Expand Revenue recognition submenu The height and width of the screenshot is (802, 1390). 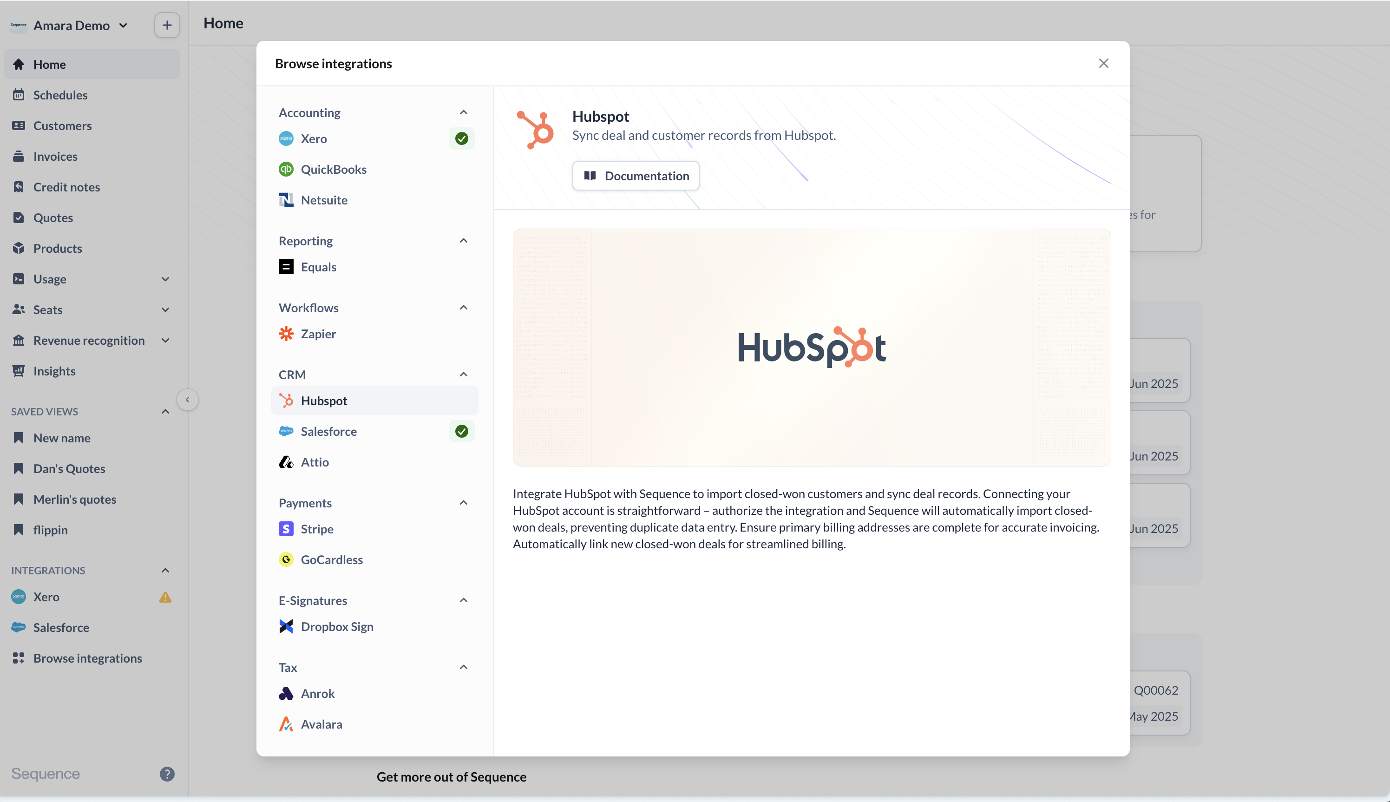(165, 341)
